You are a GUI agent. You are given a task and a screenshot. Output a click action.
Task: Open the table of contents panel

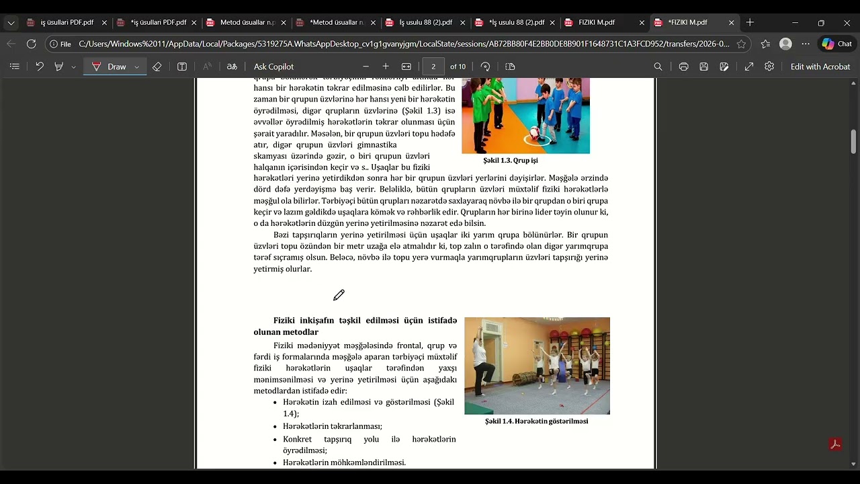15,67
